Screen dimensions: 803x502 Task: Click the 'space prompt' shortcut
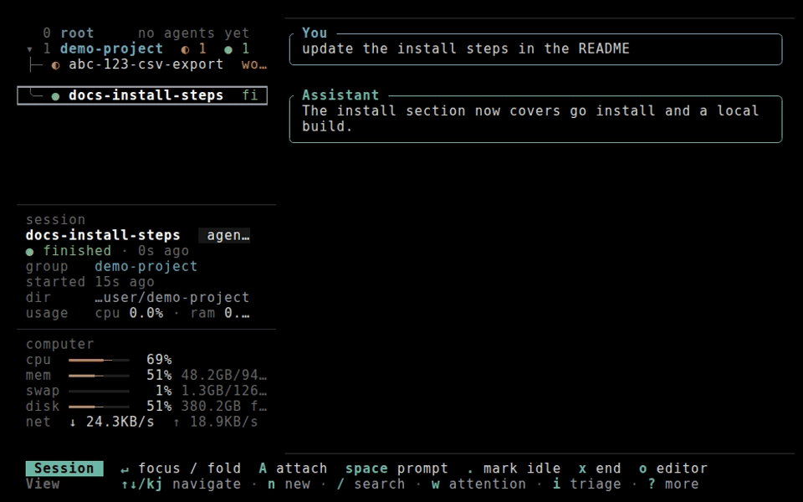396,469
